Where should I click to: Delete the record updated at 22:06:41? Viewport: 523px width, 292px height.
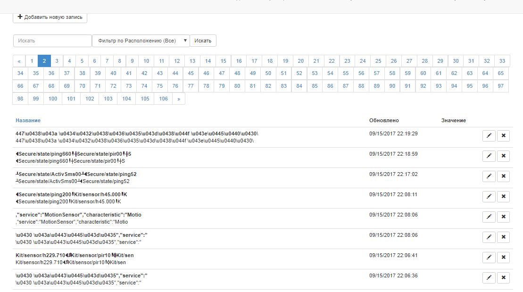[503, 258]
